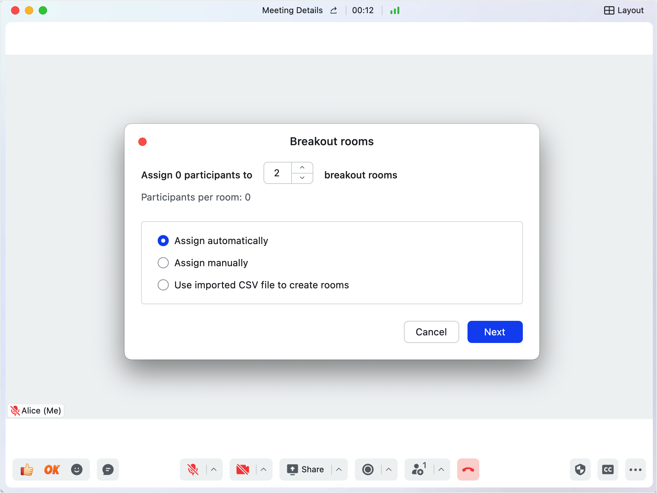Click the red hang up icon
This screenshot has width=657, height=493.
(468, 469)
